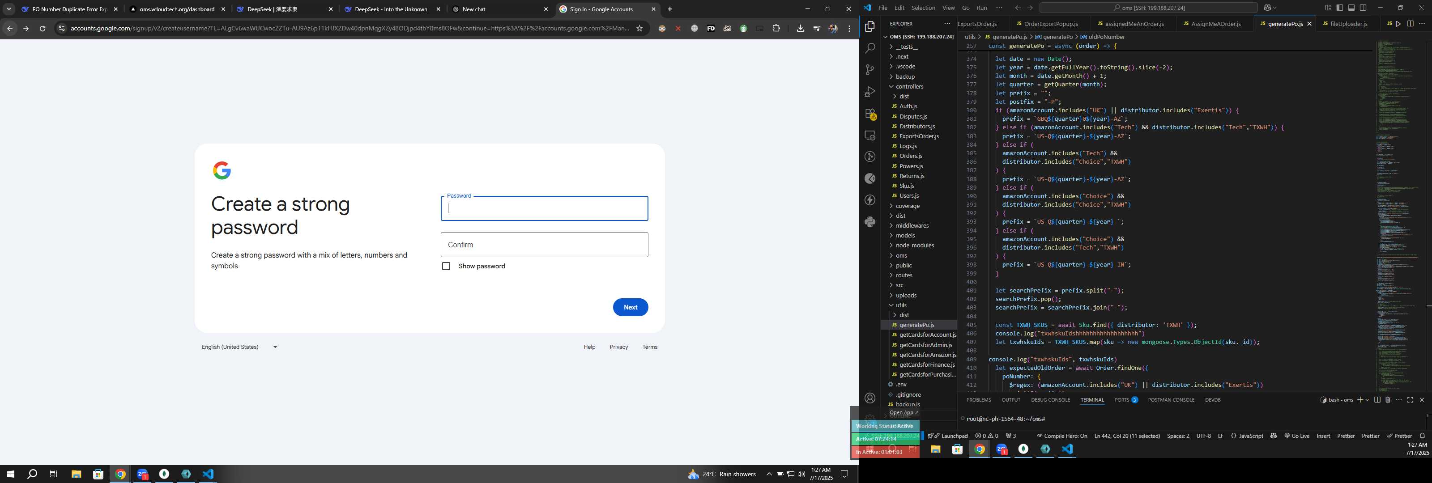
Task: Open Python icon in VS Code activity bar
Action: pyautogui.click(x=870, y=222)
